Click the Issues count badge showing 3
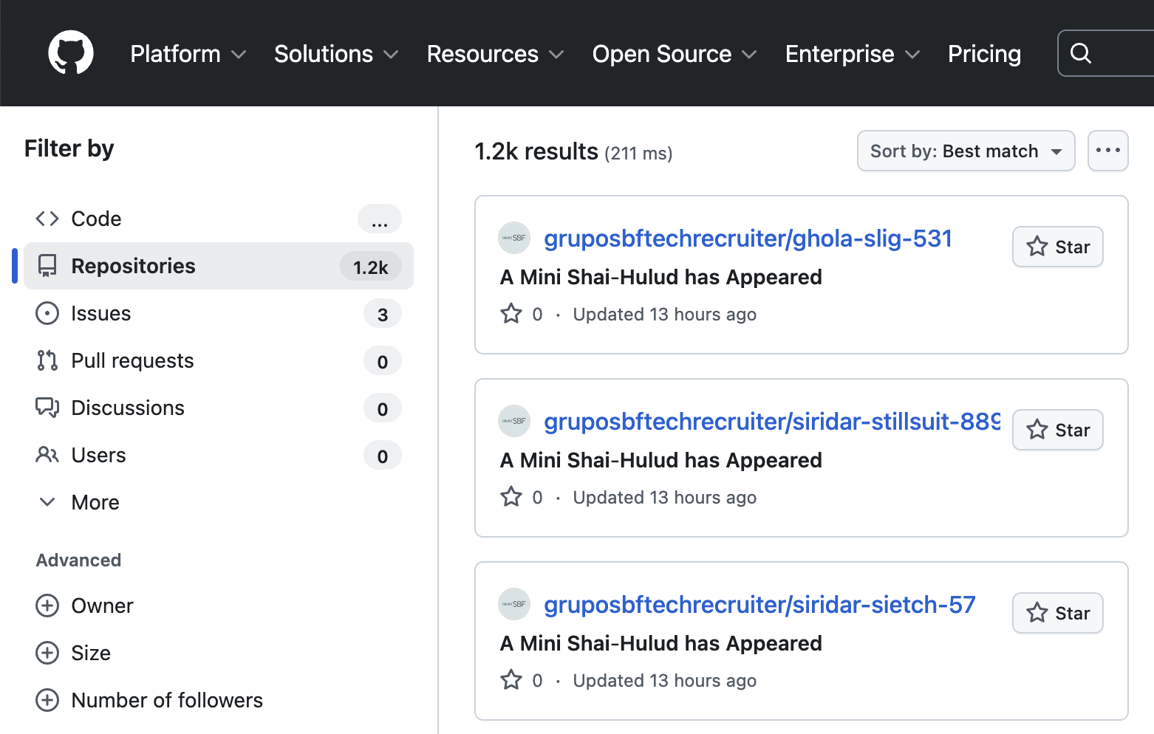Image resolution: width=1154 pixels, height=734 pixels. (x=383, y=314)
